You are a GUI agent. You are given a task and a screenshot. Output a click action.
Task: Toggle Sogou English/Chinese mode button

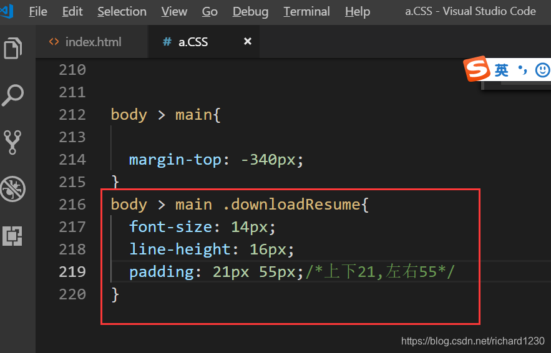coord(502,70)
